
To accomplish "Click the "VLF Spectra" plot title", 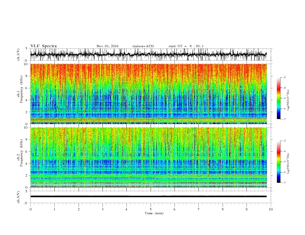I will click(44, 46).
